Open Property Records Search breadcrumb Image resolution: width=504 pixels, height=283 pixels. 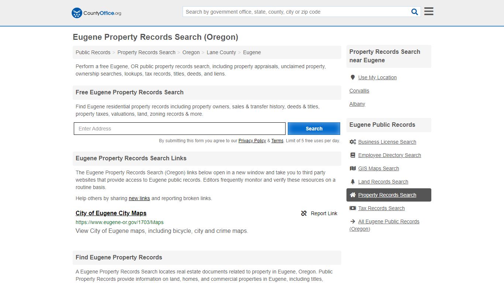pos(146,52)
